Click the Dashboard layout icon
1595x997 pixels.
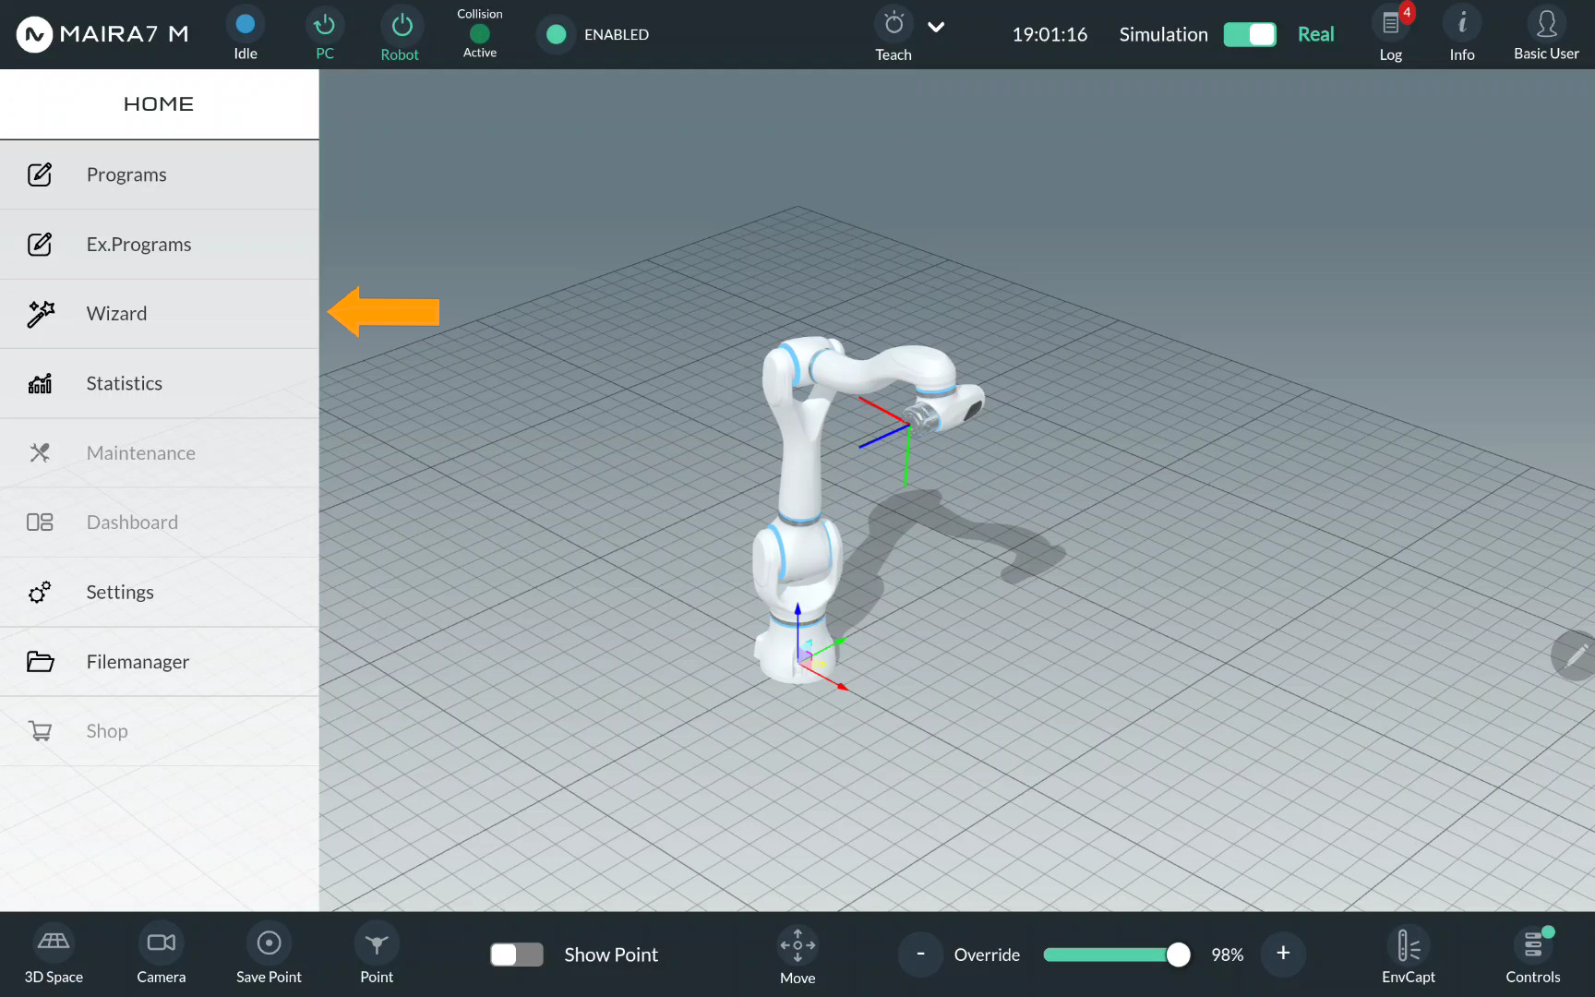pos(40,523)
